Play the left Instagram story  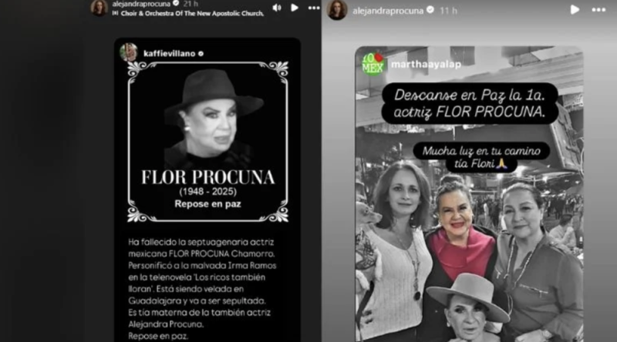tap(295, 8)
